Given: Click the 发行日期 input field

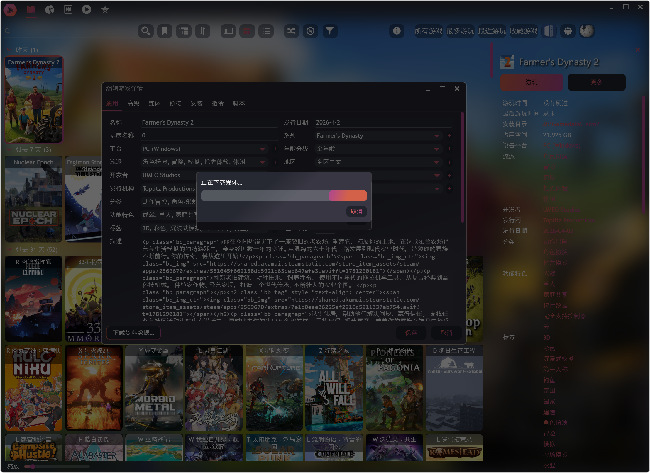Looking at the screenshot, I should (x=383, y=122).
